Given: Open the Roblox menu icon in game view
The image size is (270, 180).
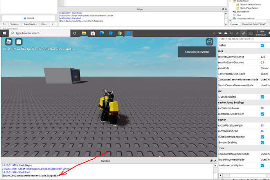Looking at the screenshot, I should coord(9,42).
